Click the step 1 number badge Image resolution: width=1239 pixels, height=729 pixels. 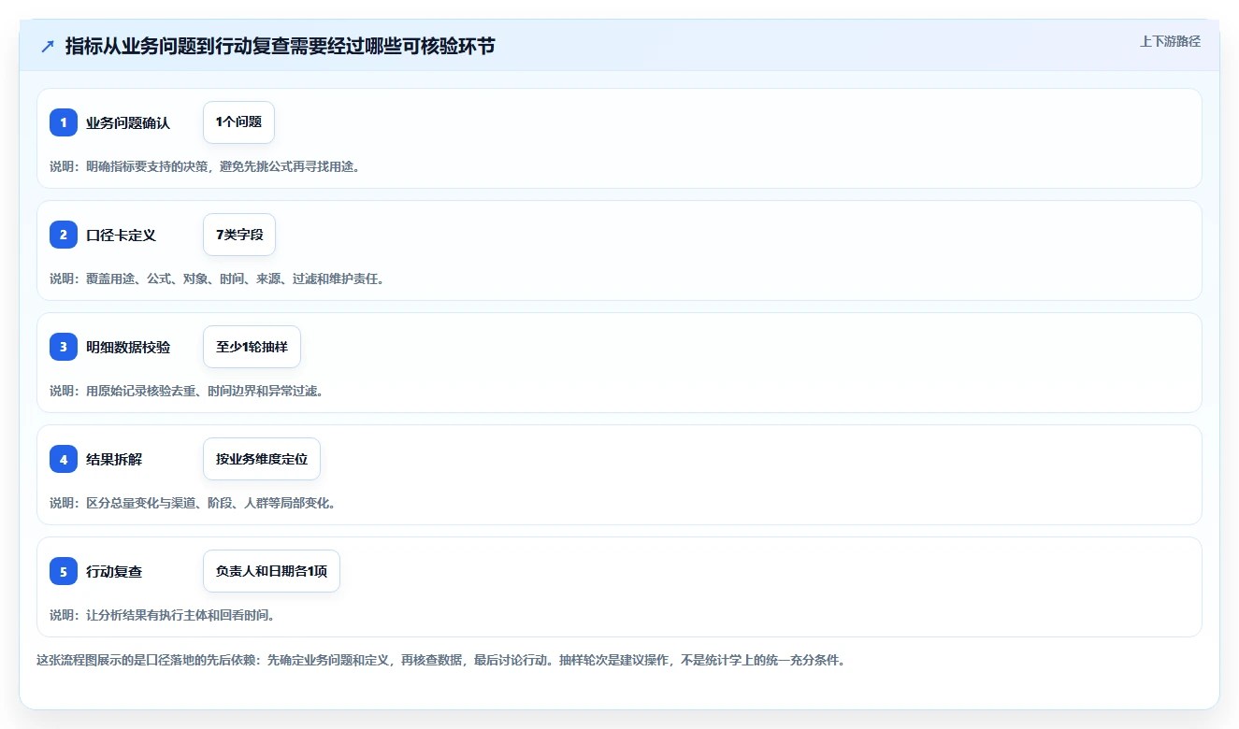pos(64,122)
